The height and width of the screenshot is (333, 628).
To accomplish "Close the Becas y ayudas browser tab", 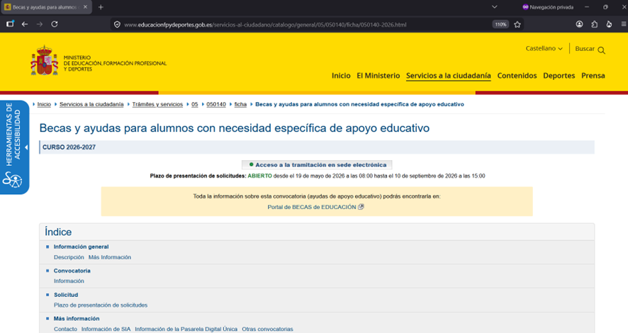I will coord(85,7).
